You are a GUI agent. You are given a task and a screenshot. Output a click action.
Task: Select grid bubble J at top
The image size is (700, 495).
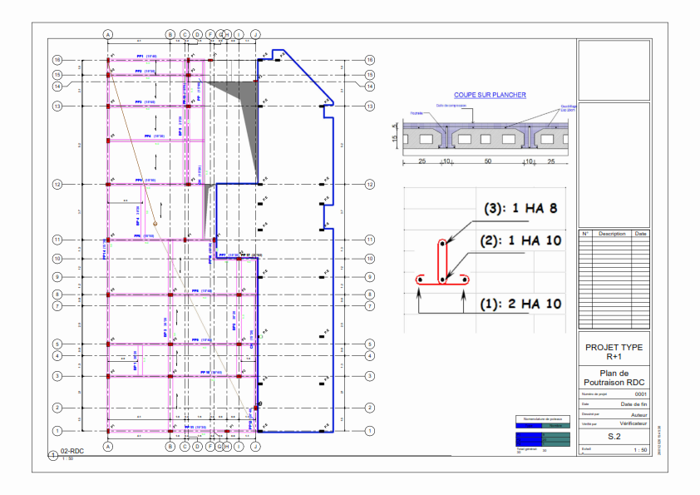[255, 34]
